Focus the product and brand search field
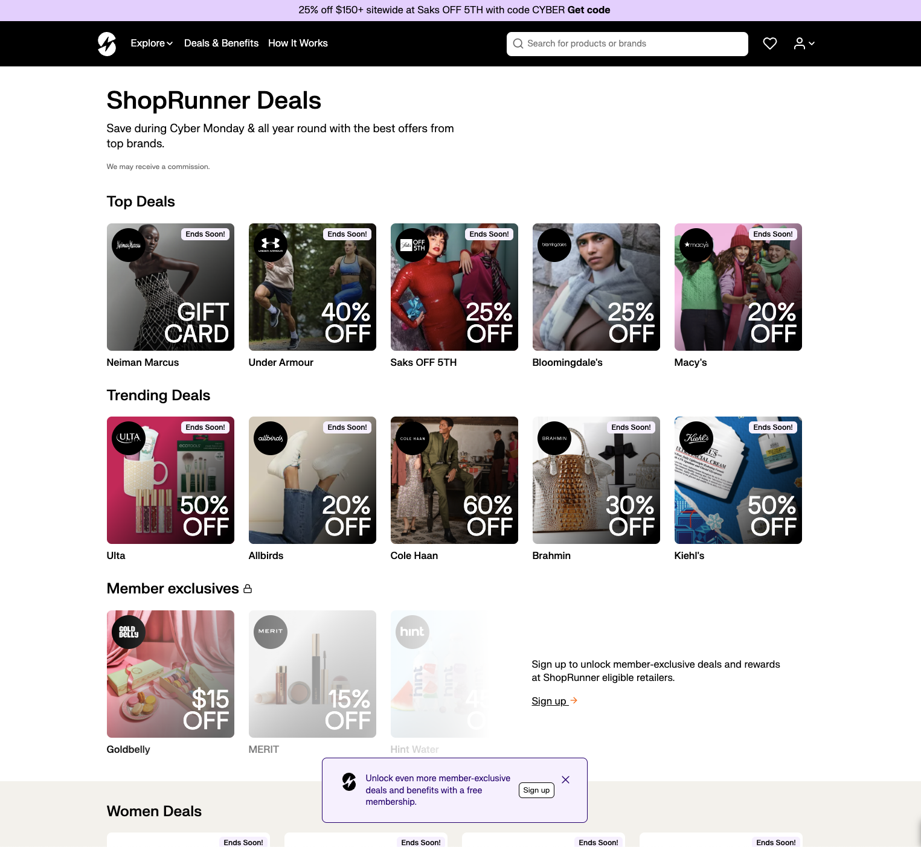921x847 pixels. pyautogui.click(x=627, y=43)
